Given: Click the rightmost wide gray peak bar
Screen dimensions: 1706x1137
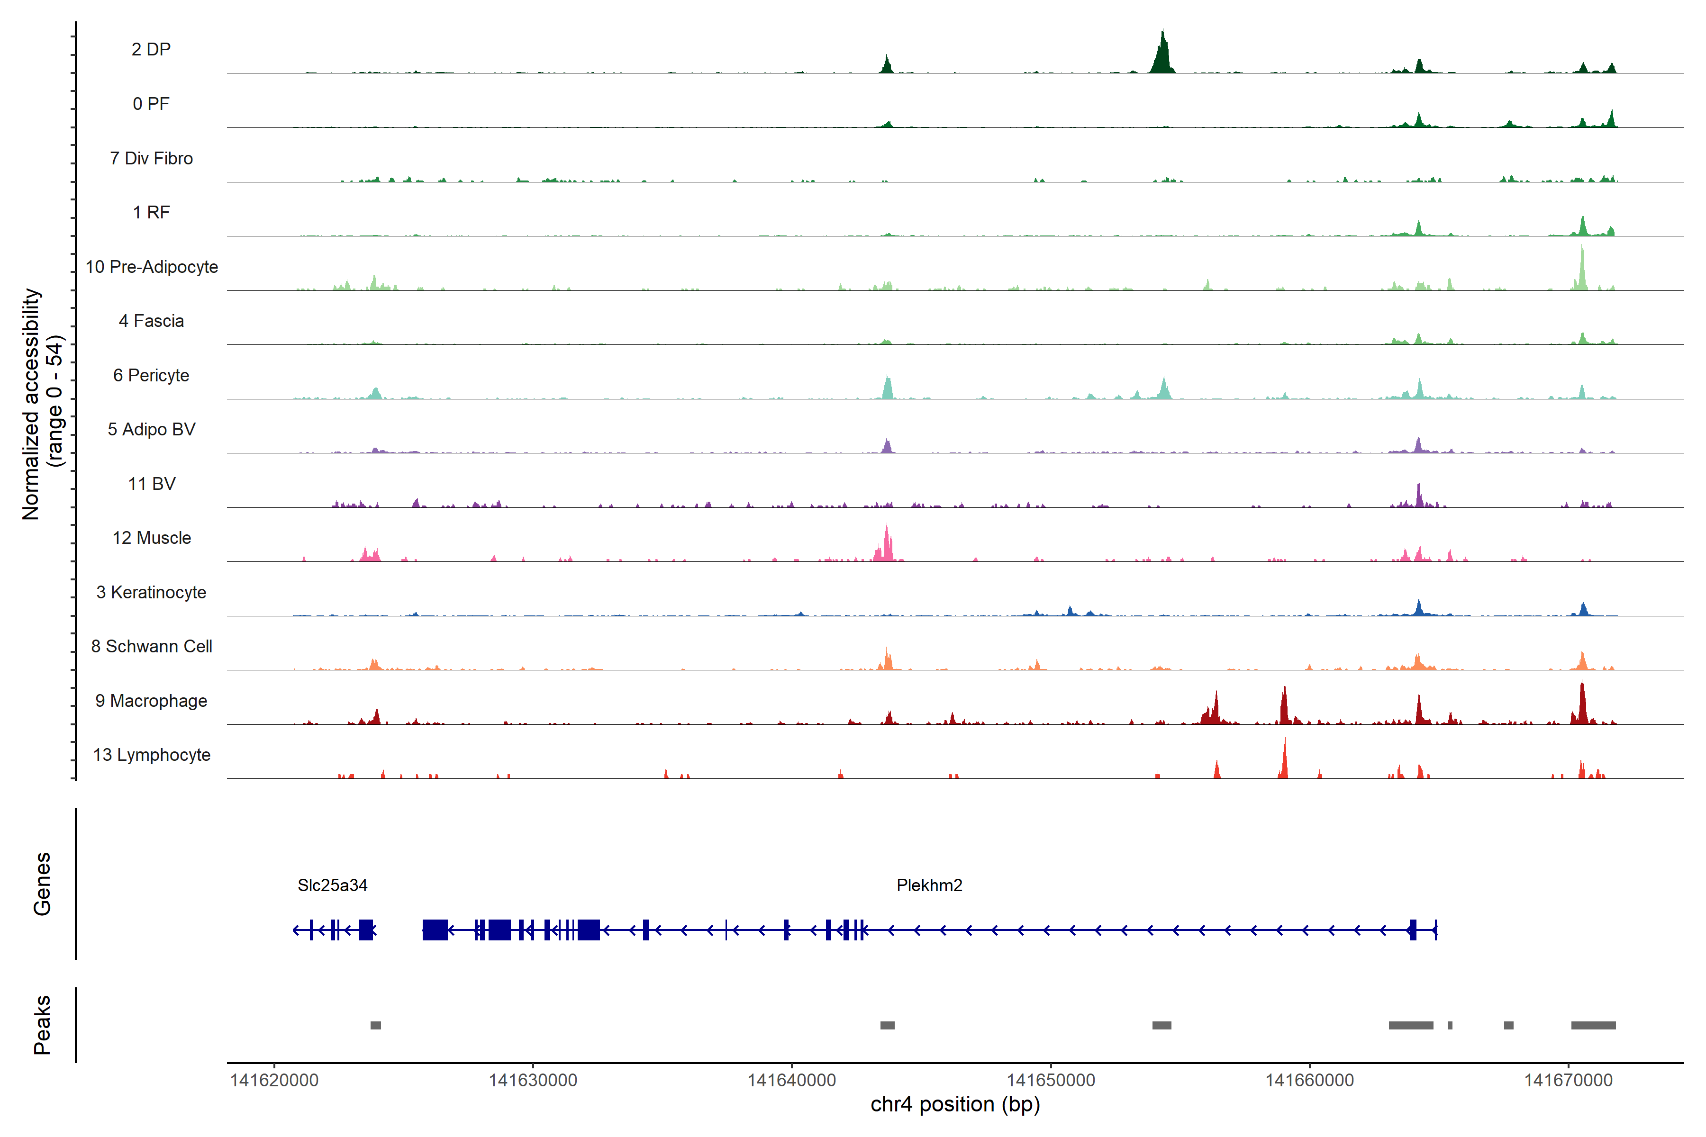Looking at the screenshot, I should coord(1593,1025).
